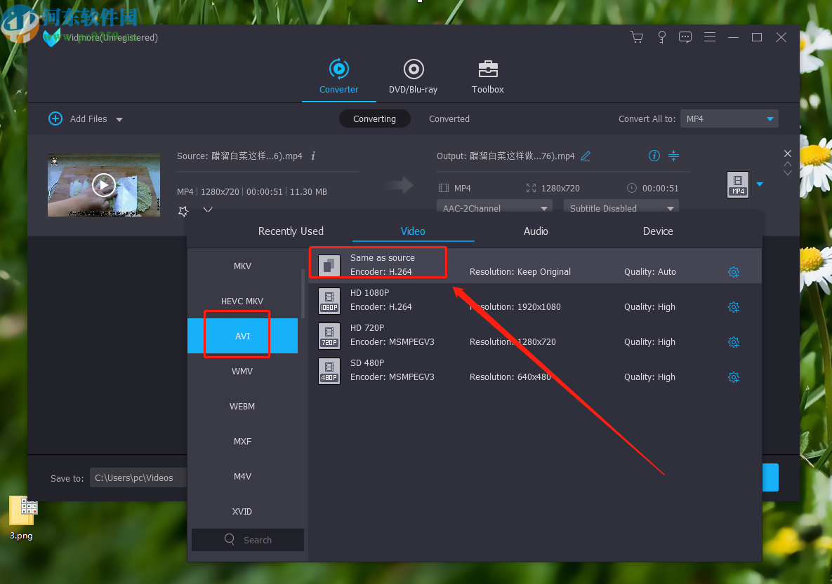
Task: Click the Search magnifier icon
Action: 230,540
